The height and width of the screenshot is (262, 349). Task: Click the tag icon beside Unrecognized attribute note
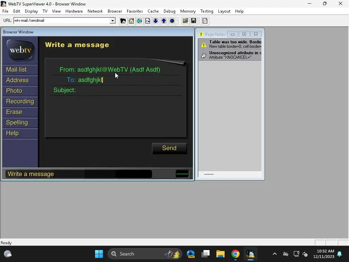[x=204, y=56]
